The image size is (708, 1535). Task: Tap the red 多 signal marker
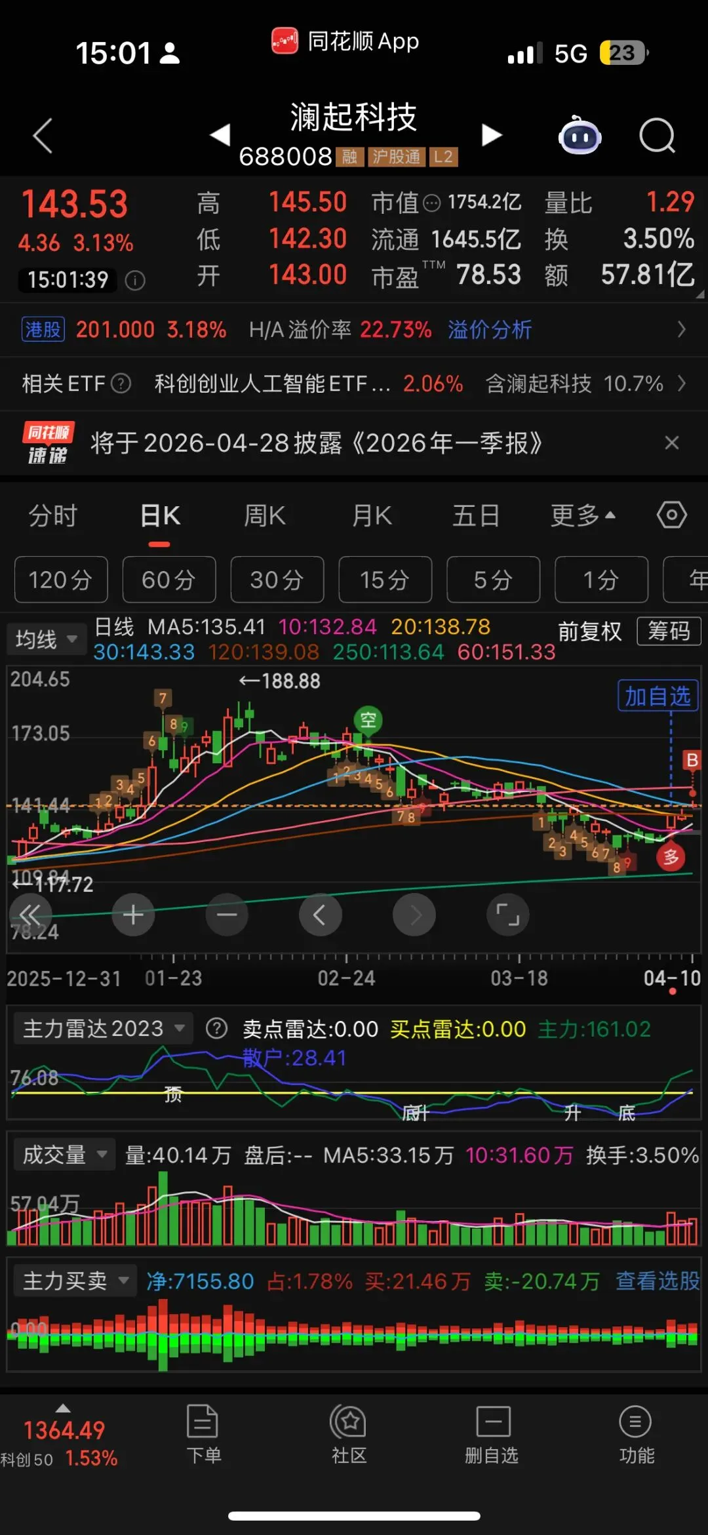671,857
